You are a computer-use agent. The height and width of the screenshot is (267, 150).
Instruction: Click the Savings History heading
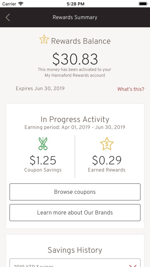coord(75,250)
